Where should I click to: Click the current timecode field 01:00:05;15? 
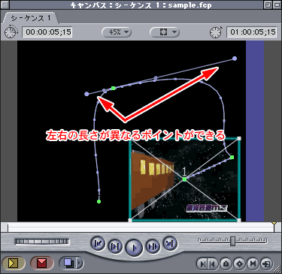point(252,32)
